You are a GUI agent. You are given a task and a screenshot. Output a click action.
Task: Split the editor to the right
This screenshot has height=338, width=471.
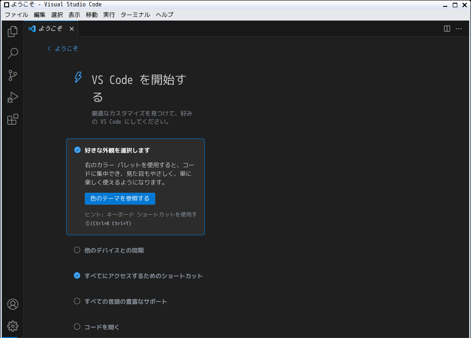447,29
